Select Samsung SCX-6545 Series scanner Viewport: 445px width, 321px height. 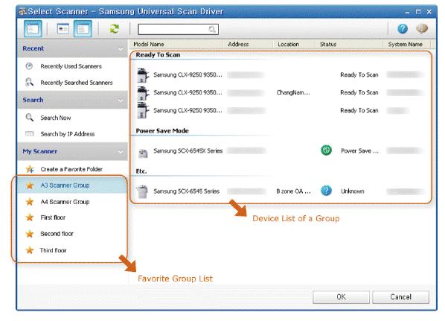click(281, 191)
